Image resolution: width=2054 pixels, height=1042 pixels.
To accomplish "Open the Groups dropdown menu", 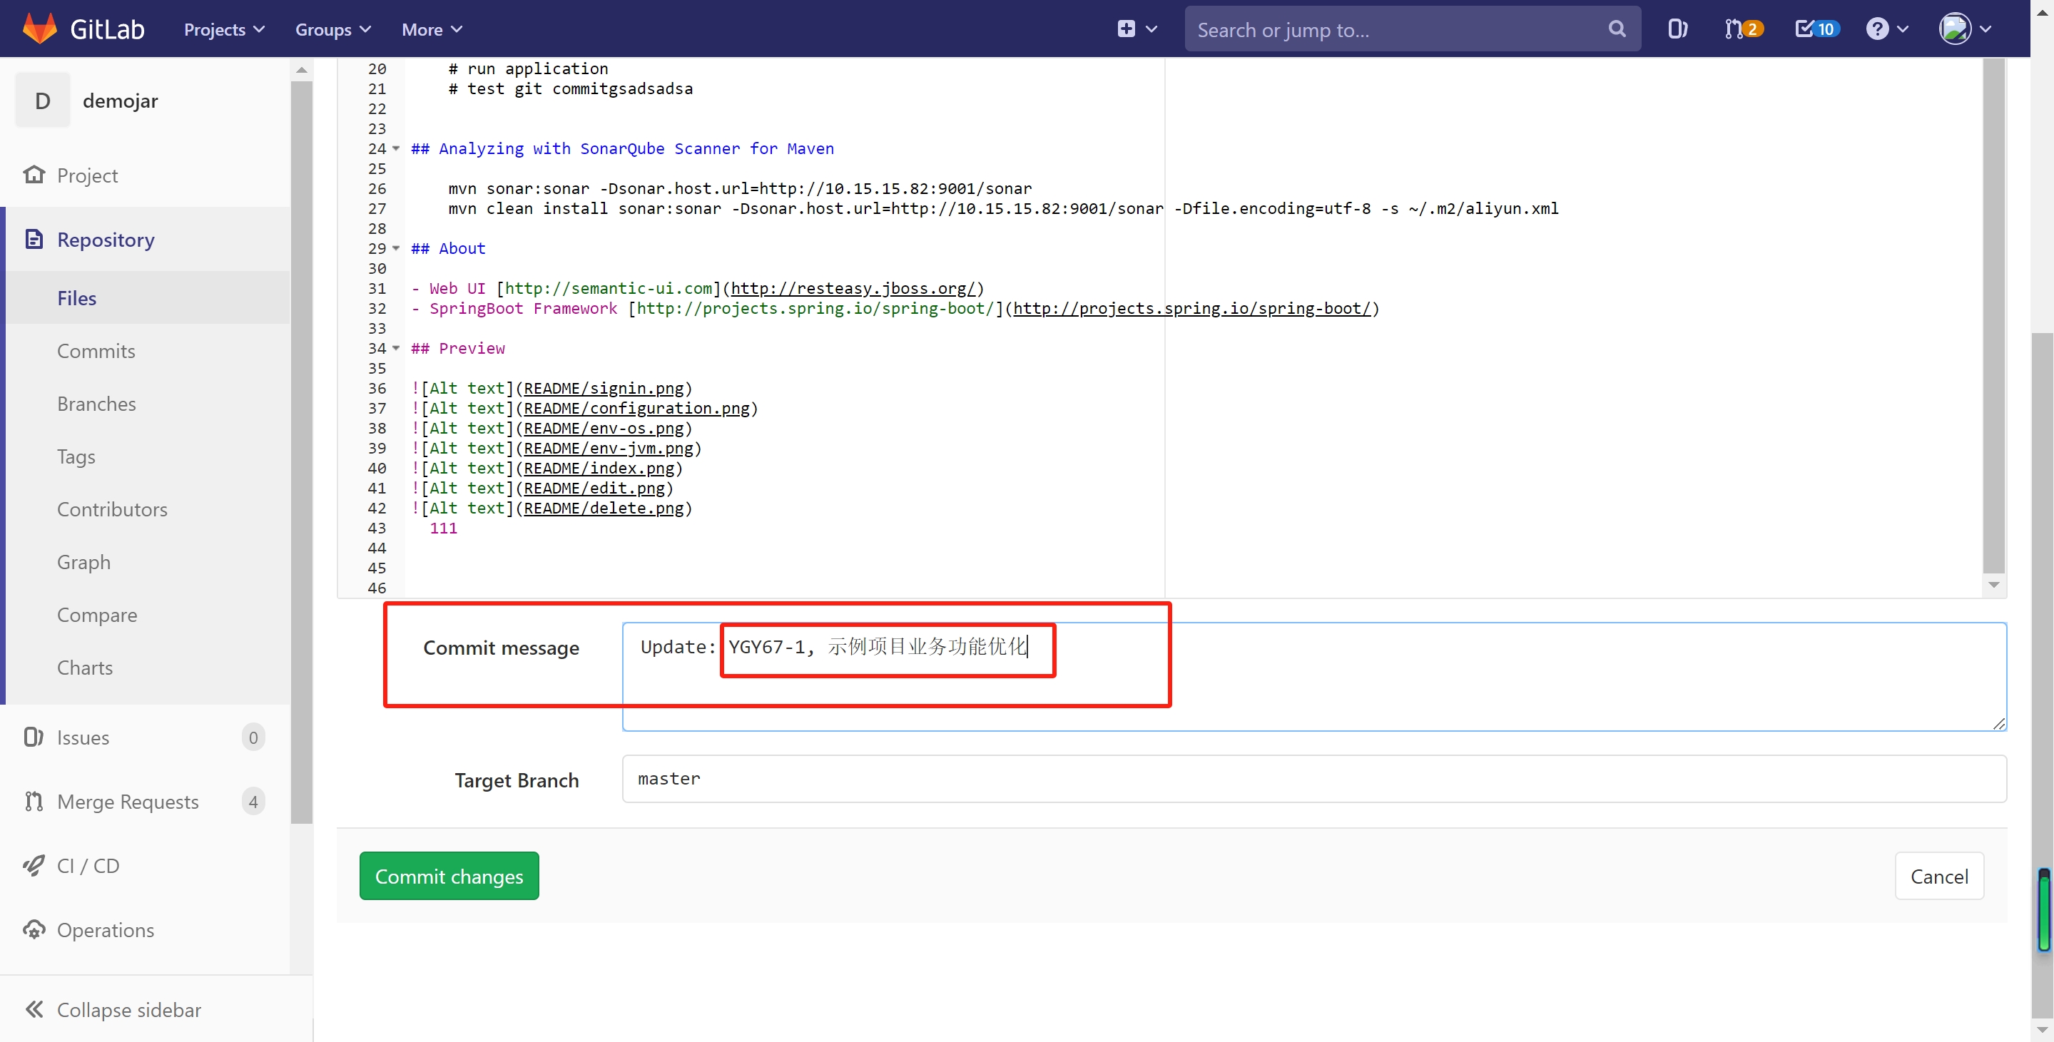I will tap(332, 29).
